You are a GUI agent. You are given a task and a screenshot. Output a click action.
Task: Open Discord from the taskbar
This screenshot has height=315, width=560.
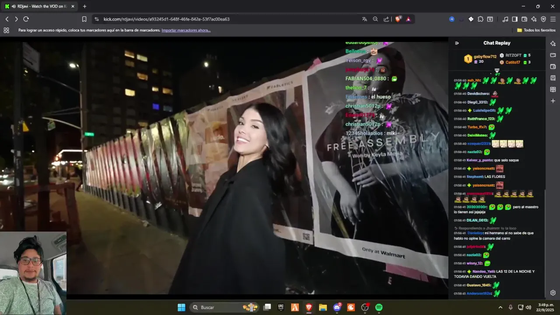pyautogui.click(x=337, y=308)
